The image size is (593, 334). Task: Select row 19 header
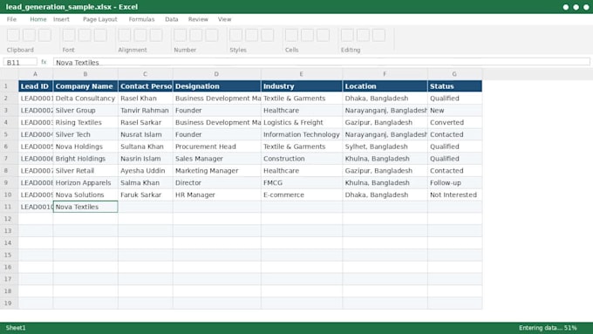click(x=9, y=303)
